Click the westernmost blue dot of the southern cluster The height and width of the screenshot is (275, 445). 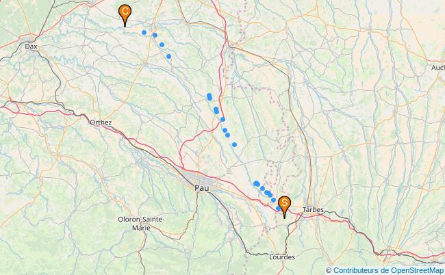tap(256, 183)
